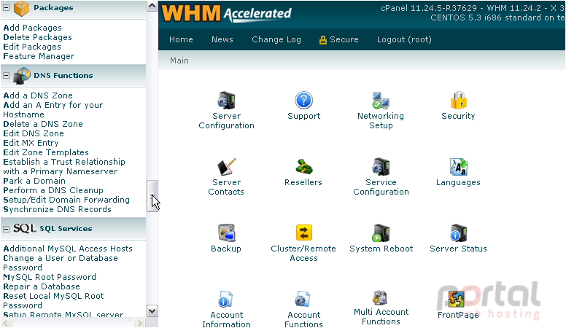The image size is (566, 328).
Task: Open the Service Configuration icon
Action: tap(381, 167)
